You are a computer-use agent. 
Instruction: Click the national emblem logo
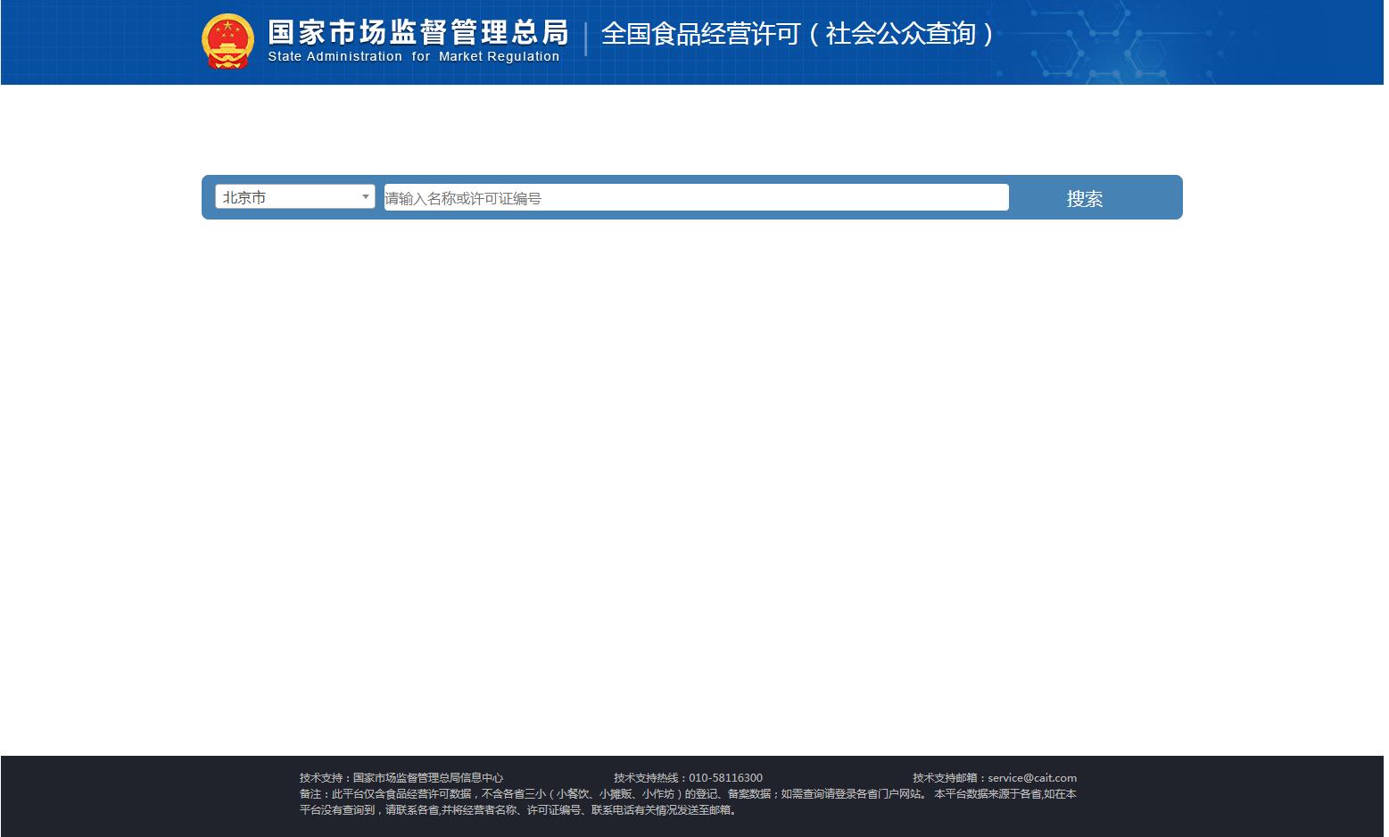[x=228, y=39]
